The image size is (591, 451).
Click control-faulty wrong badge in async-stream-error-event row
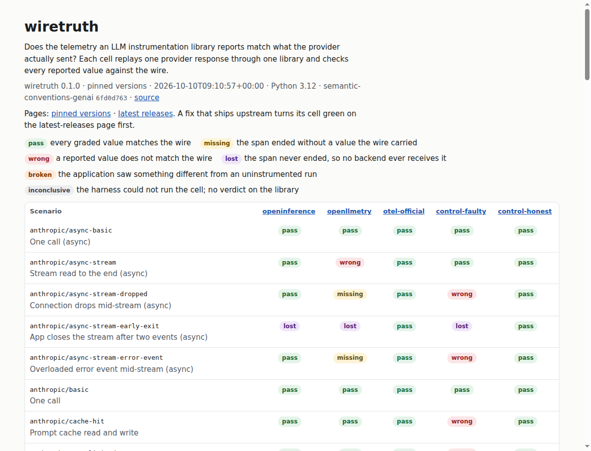[x=462, y=358]
